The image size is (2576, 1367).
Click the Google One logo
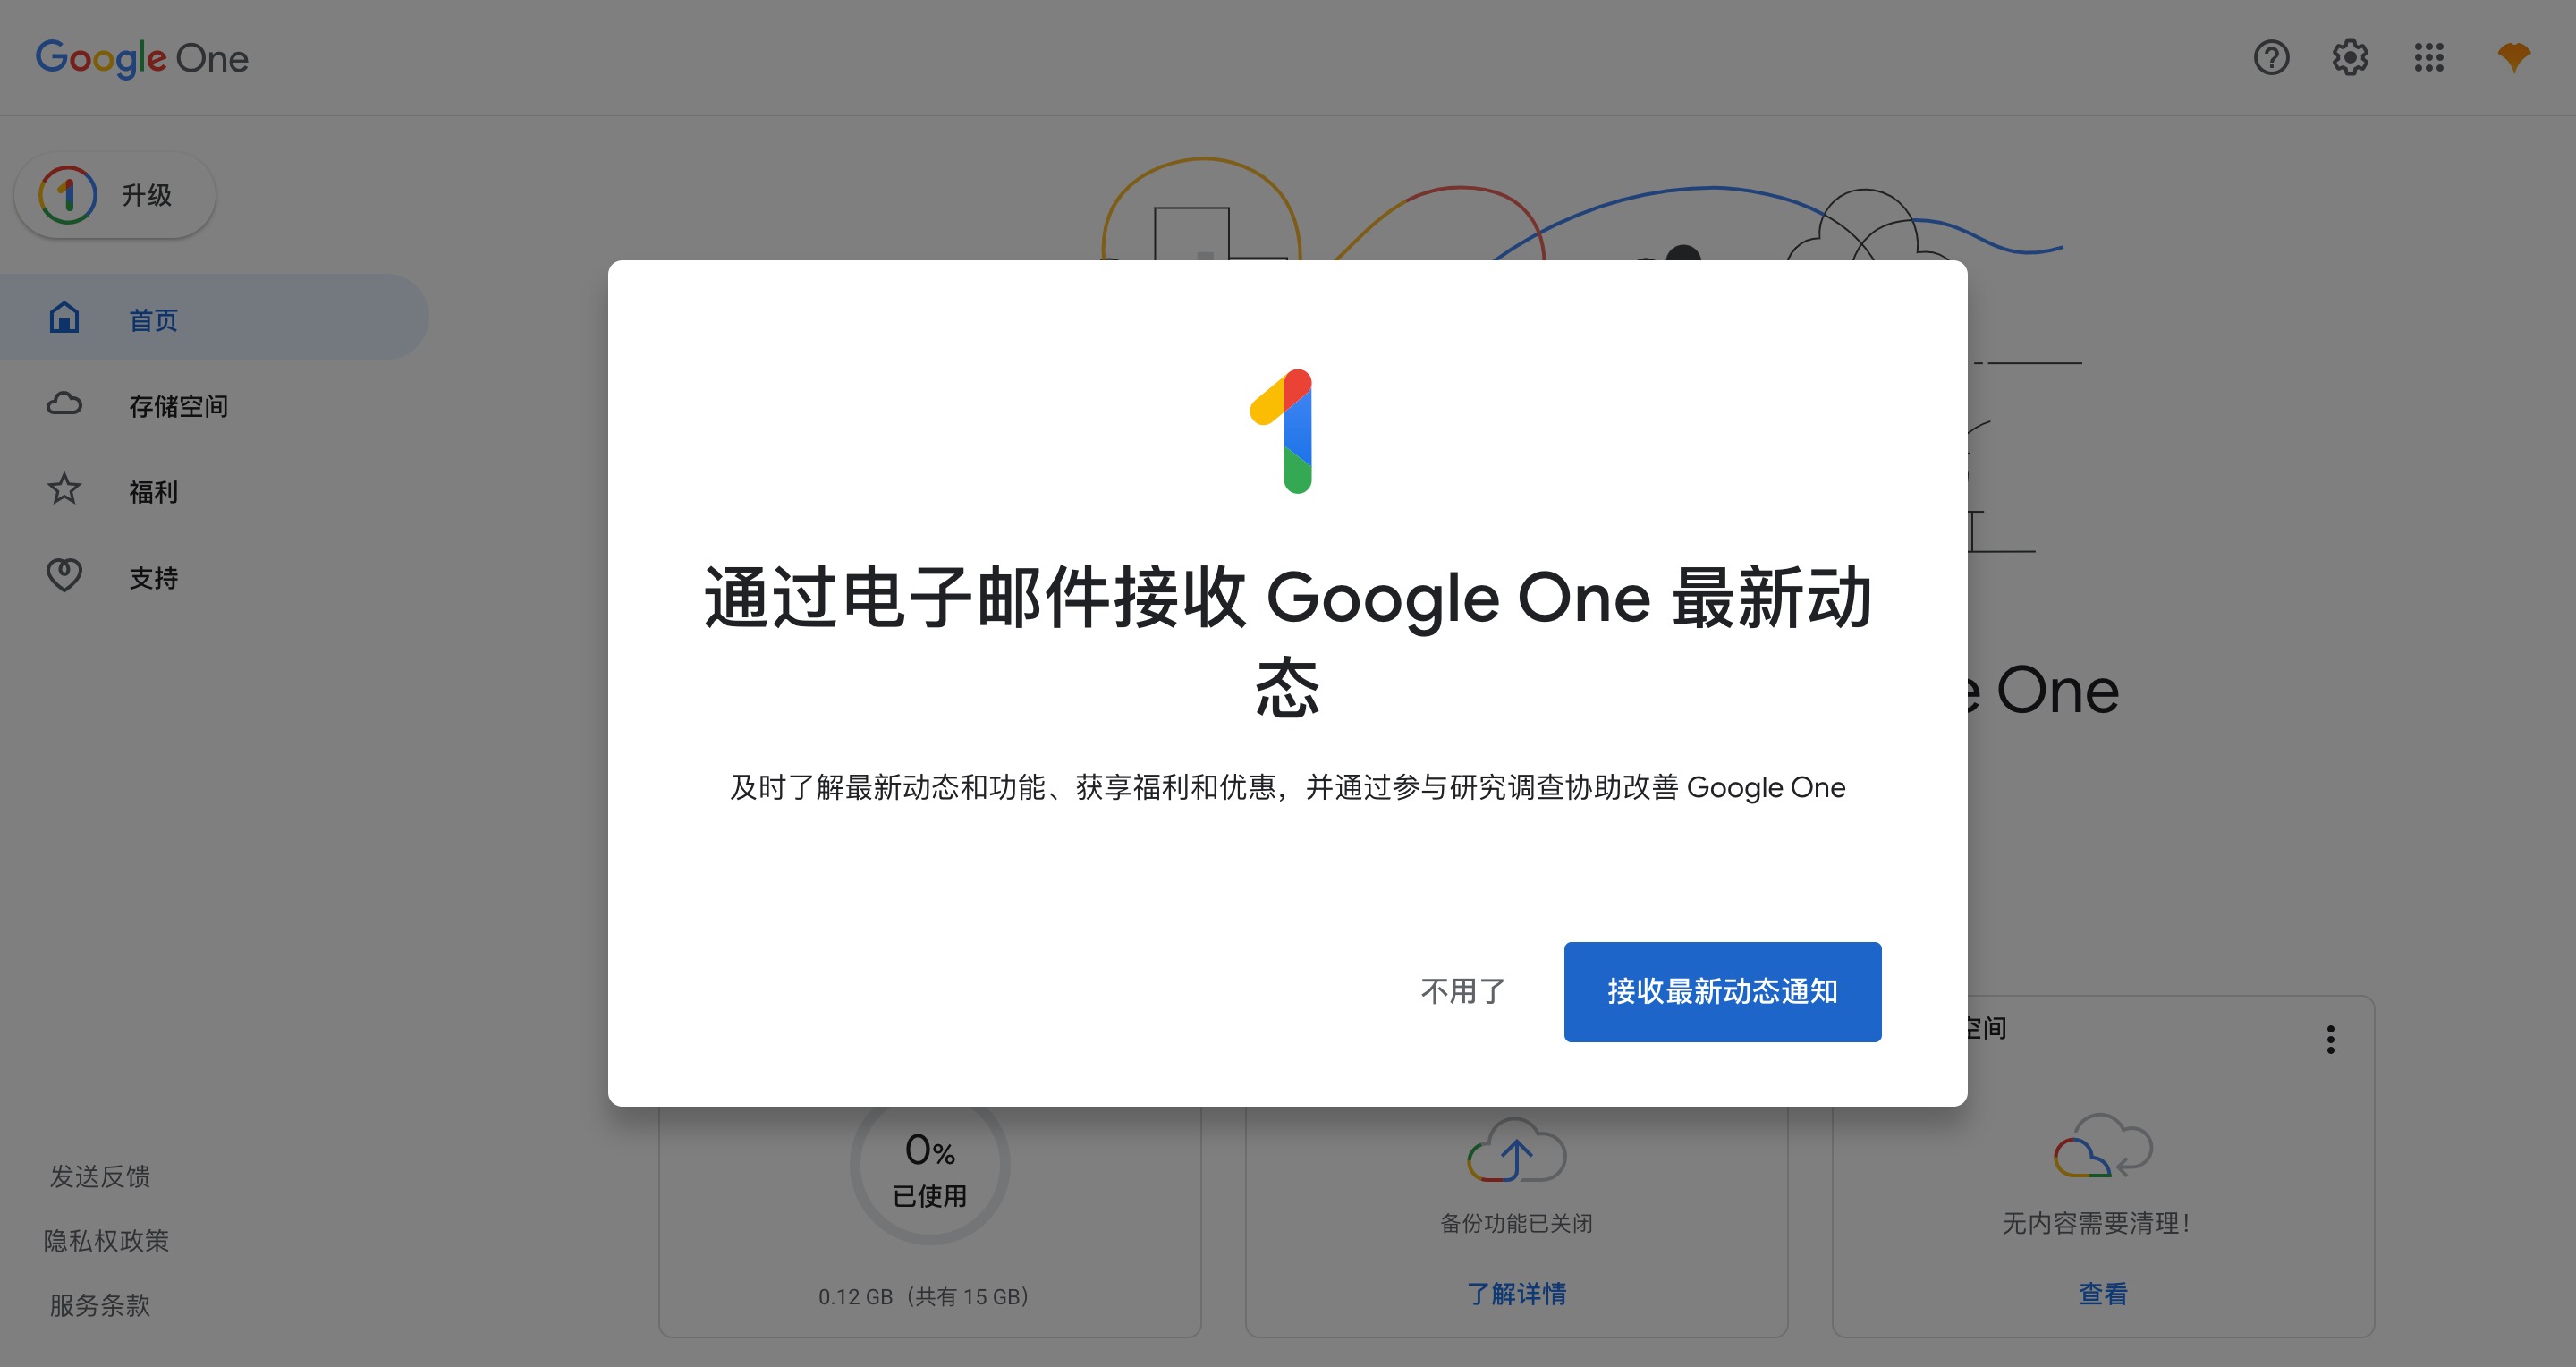(x=142, y=58)
